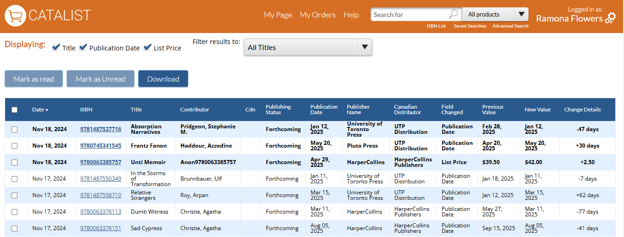Toggle the Title display checkbox
The width and height of the screenshot is (624, 237).
pyautogui.click(x=56, y=47)
